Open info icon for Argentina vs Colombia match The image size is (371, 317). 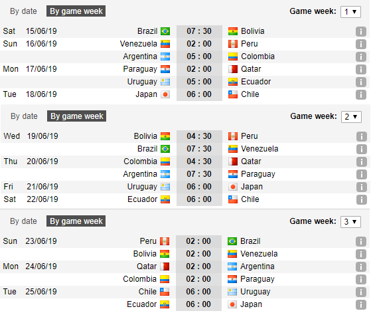point(360,57)
